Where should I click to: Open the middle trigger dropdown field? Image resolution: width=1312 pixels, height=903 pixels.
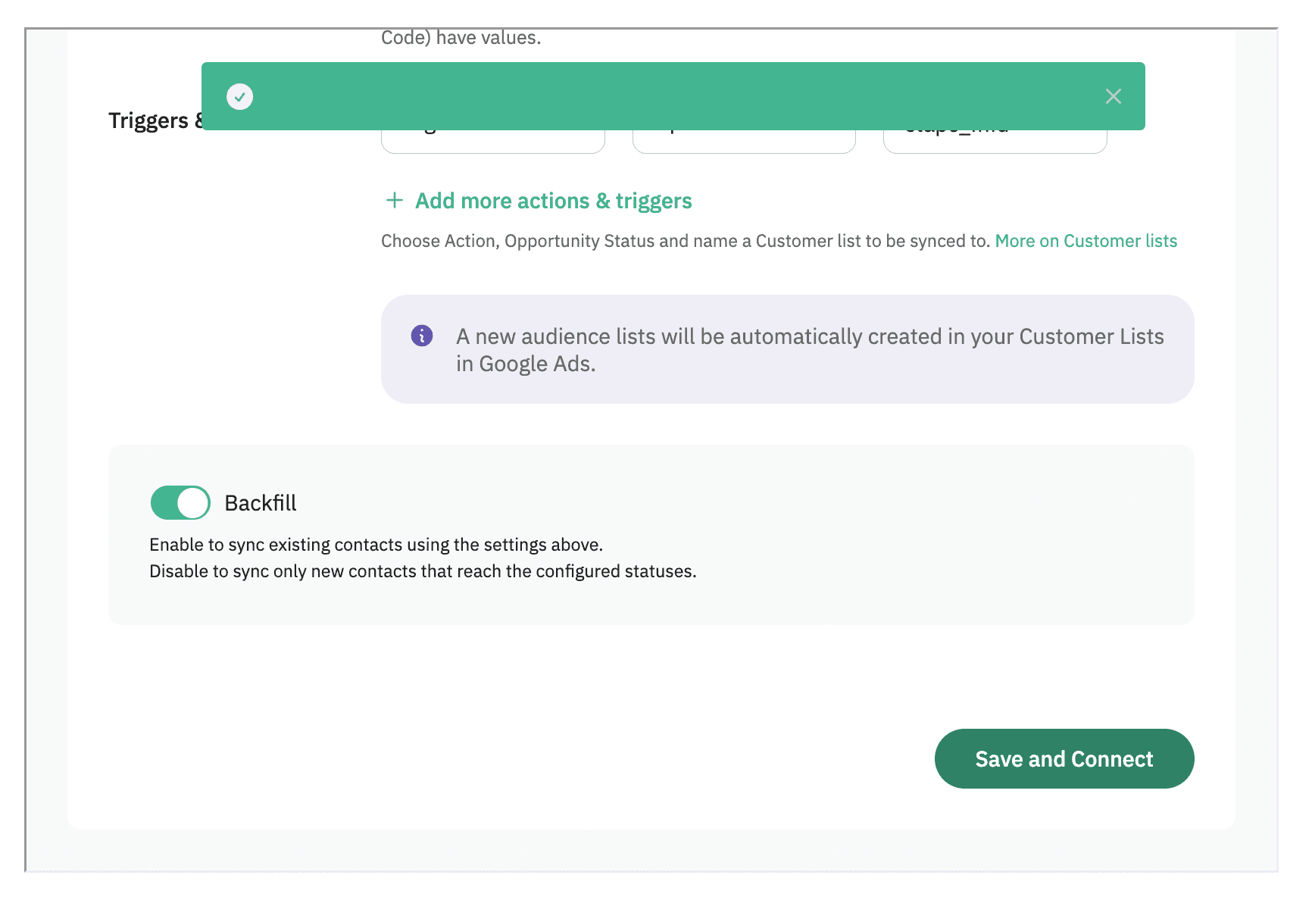tap(744, 142)
